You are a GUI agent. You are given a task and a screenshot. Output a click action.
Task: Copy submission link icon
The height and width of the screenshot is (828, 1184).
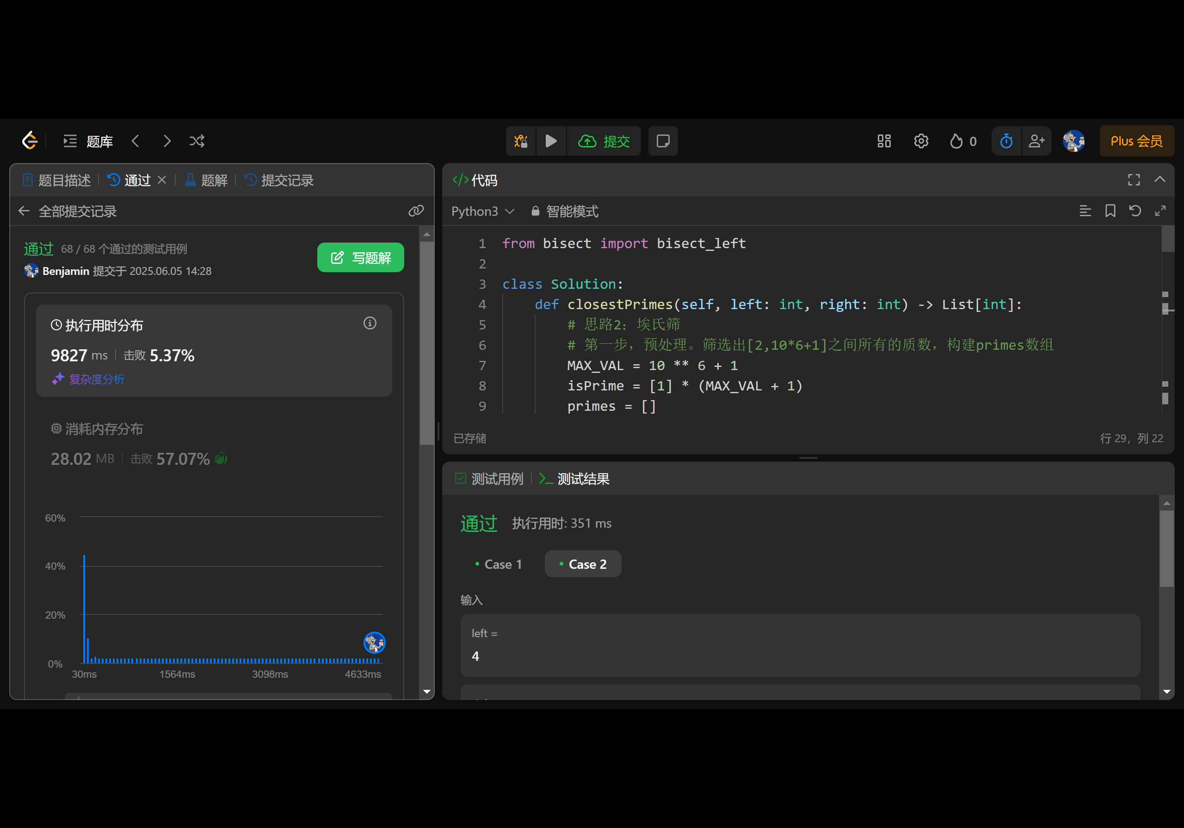coord(416,211)
